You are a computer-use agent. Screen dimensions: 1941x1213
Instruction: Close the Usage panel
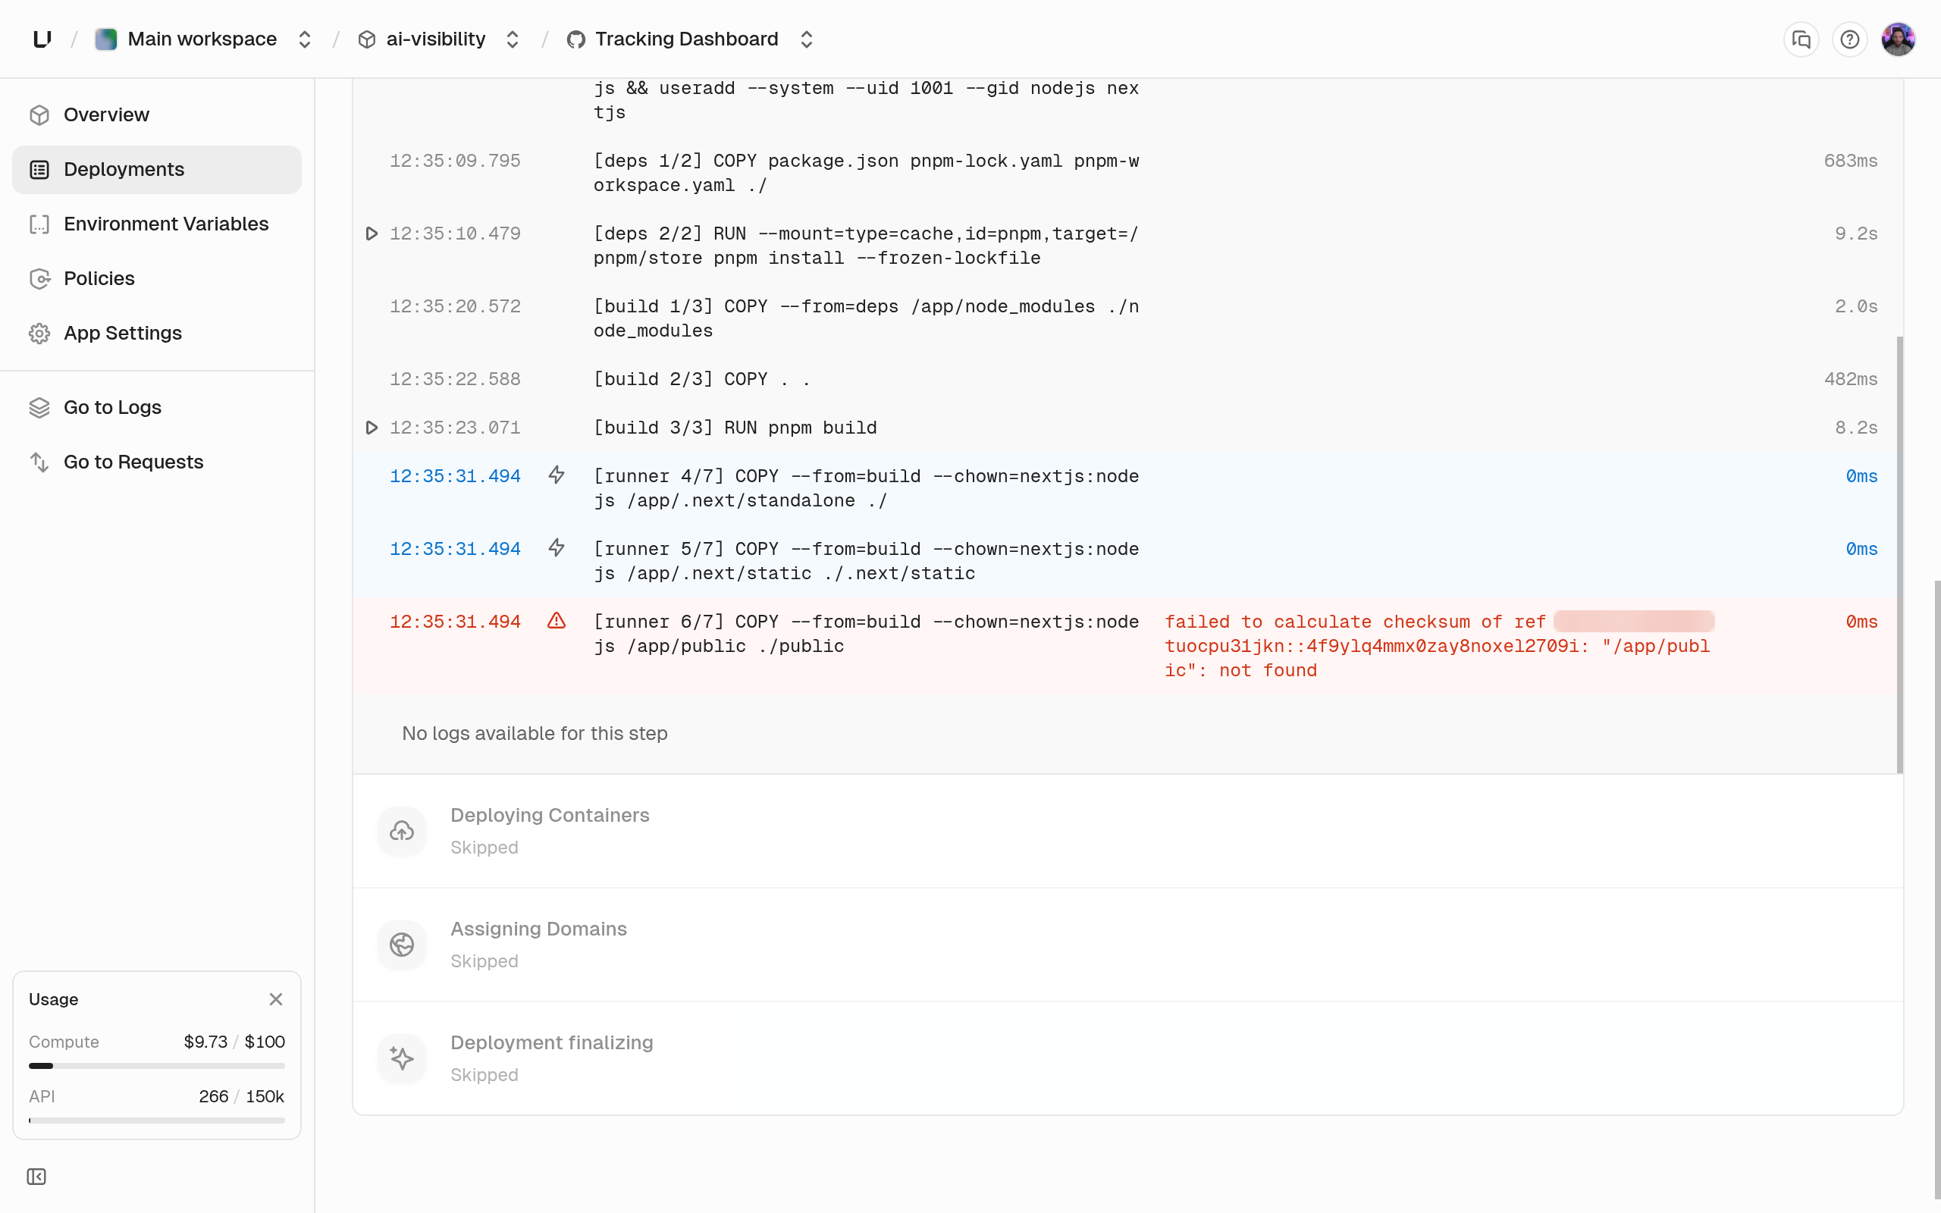tap(276, 998)
